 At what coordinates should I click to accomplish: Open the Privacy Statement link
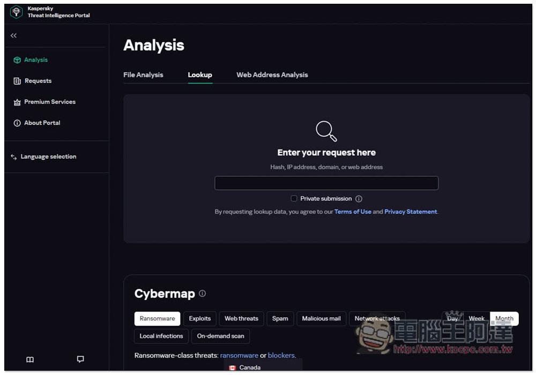click(x=411, y=212)
